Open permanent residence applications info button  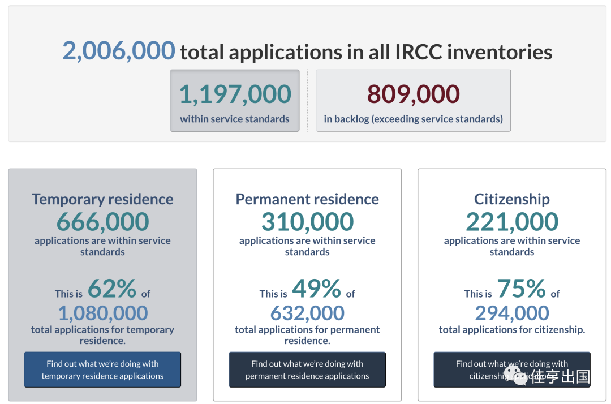[x=307, y=369]
